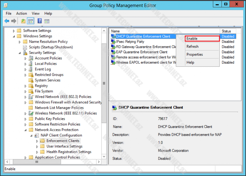Click the Back arrow toolbar icon
Image resolution: width=246 pixels, height=176 pixels.
[7, 21]
